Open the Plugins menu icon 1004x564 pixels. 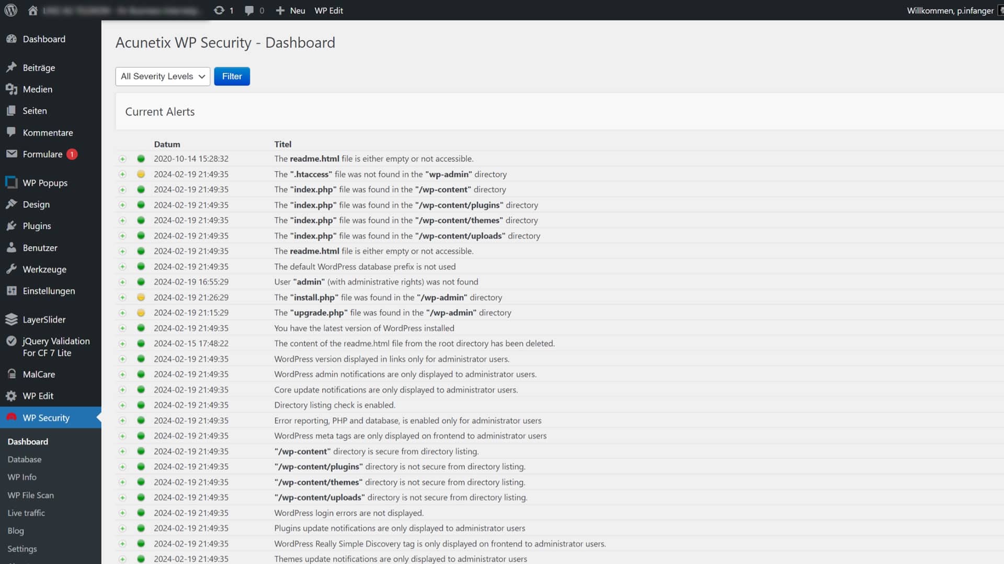(x=12, y=226)
